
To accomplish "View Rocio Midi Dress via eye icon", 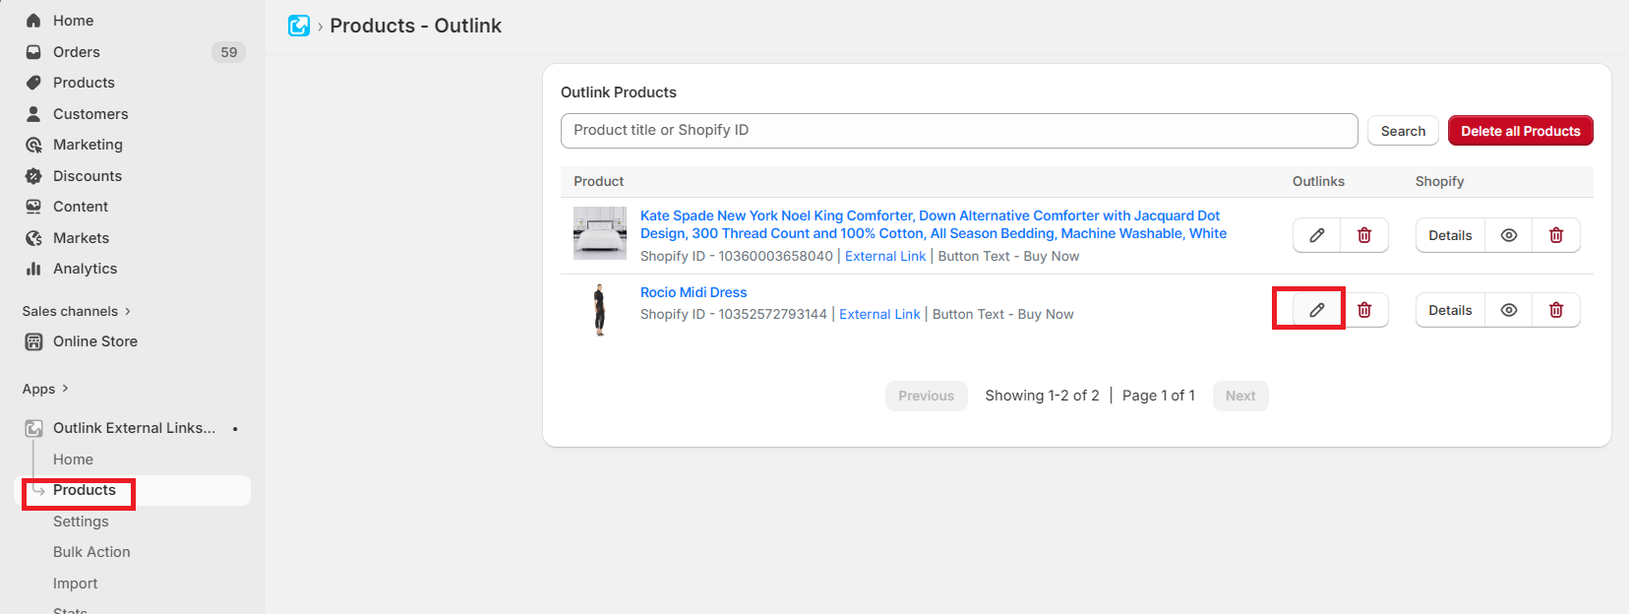I will coord(1509,310).
